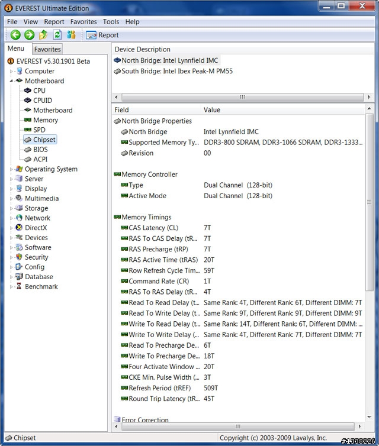Expand the Benchmark tree node
The image size is (379, 446).
(x=11, y=287)
